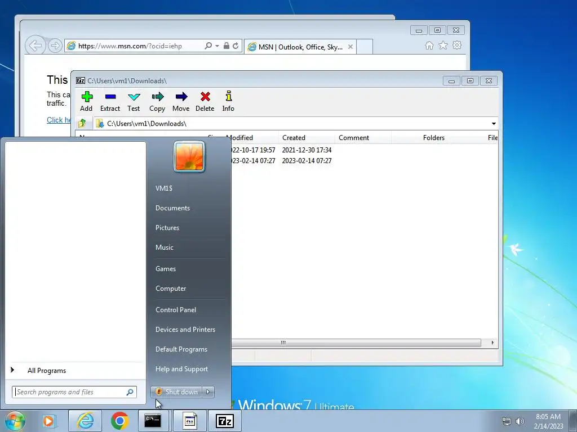Expand the Shut down options arrow

pos(208,392)
